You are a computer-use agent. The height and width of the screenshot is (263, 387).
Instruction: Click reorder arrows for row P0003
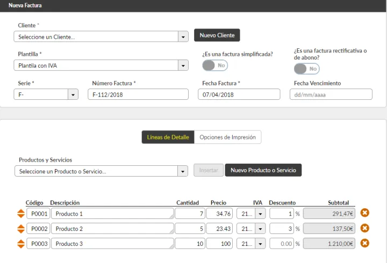coord(21,244)
